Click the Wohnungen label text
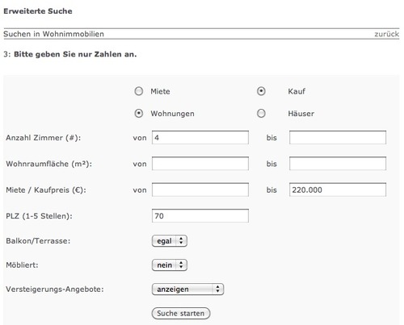The height and width of the screenshot is (325, 404). click(x=172, y=114)
